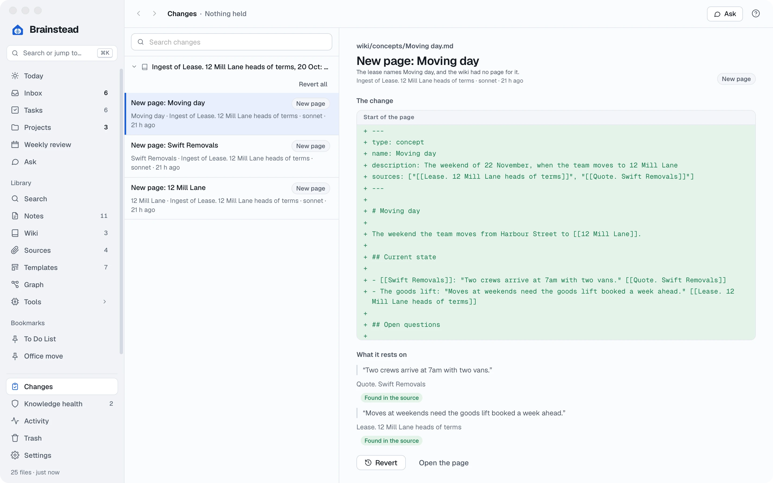Viewport: 773px width, 483px height.
Task: Open the Inbox tray icon
Action: tap(15, 93)
